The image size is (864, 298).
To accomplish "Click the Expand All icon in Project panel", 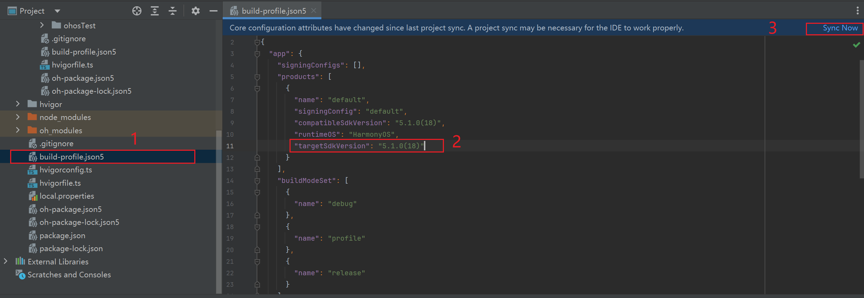I will pyautogui.click(x=155, y=11).
